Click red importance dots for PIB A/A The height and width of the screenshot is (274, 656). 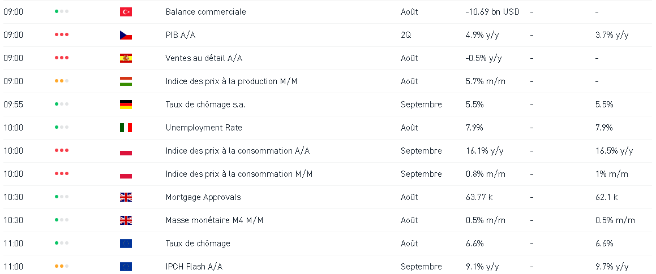pyautogui.click(x=62, y=35)
